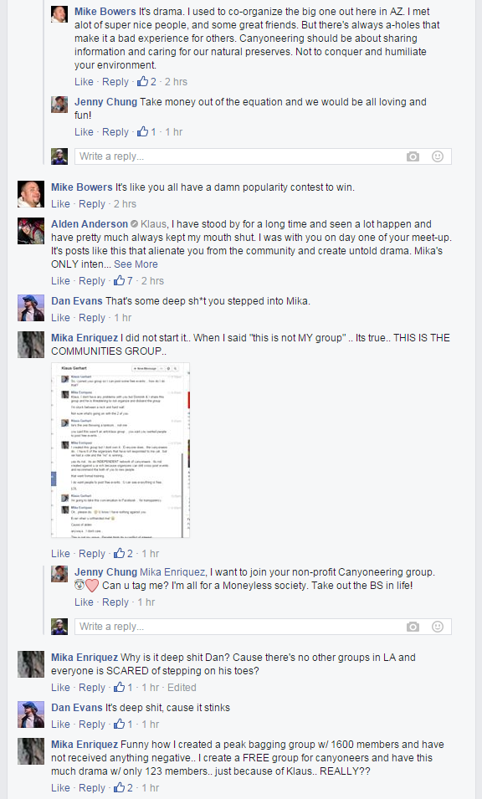This screenshot has width=482, height=799.
Task: Open the attached chat screenshot image
Action: 120,450
